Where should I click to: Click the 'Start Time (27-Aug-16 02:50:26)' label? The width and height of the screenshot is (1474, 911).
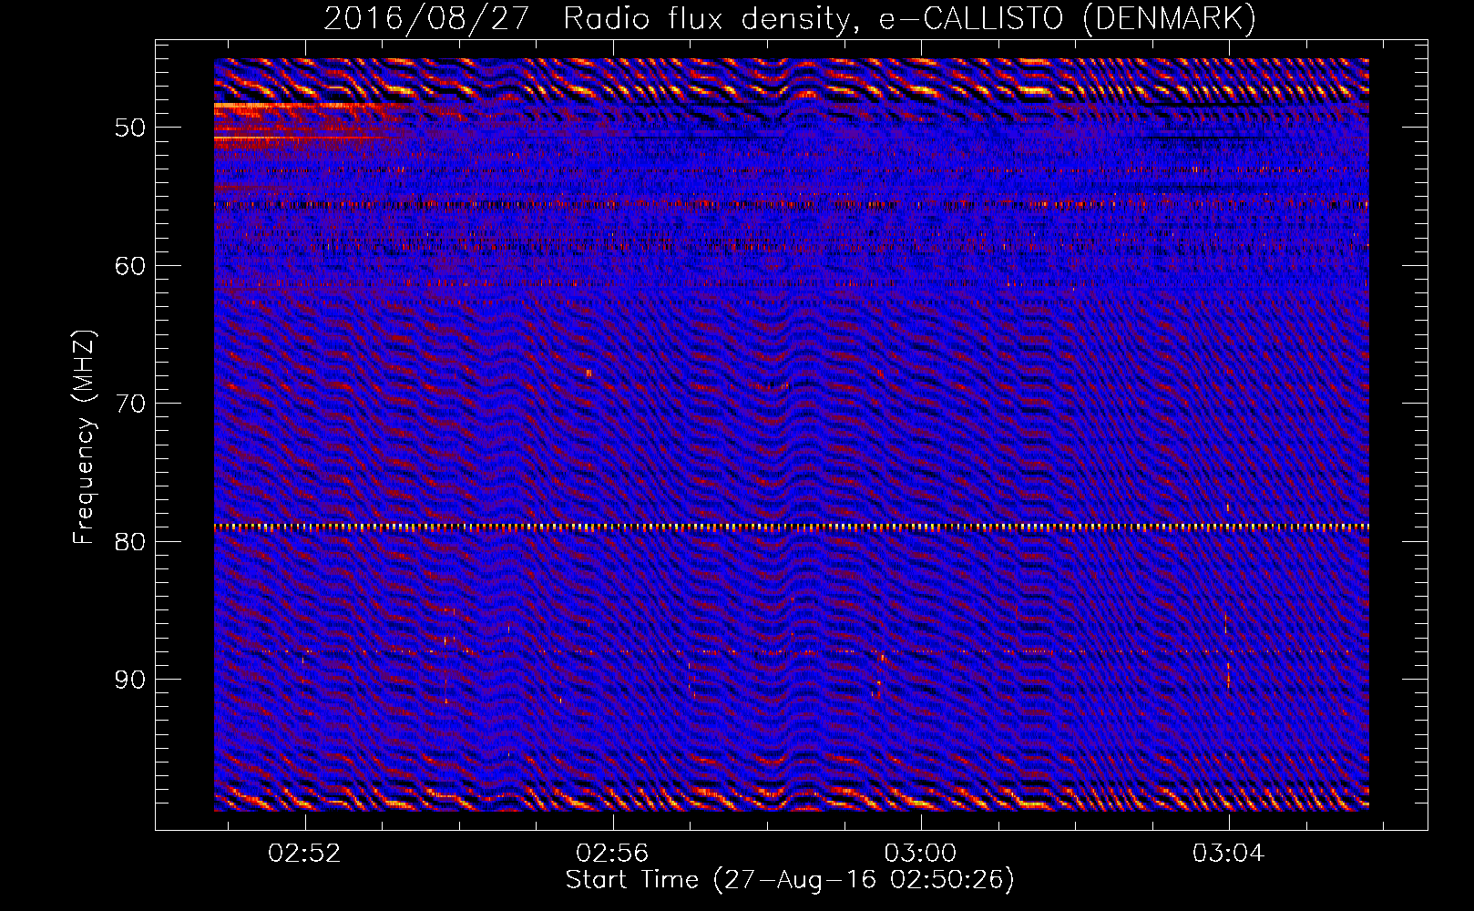point(790,880)
